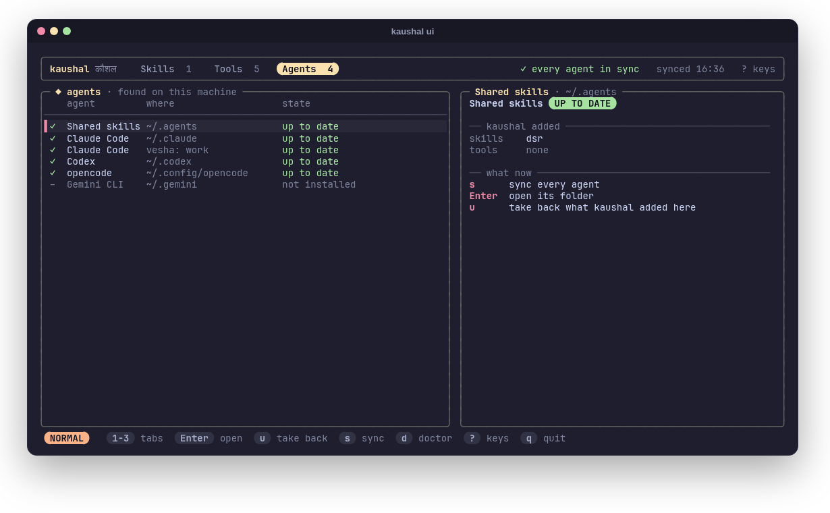Click the checkmark icon beside opencode
This screenshot has width=830, height=513.
(53, 173)
